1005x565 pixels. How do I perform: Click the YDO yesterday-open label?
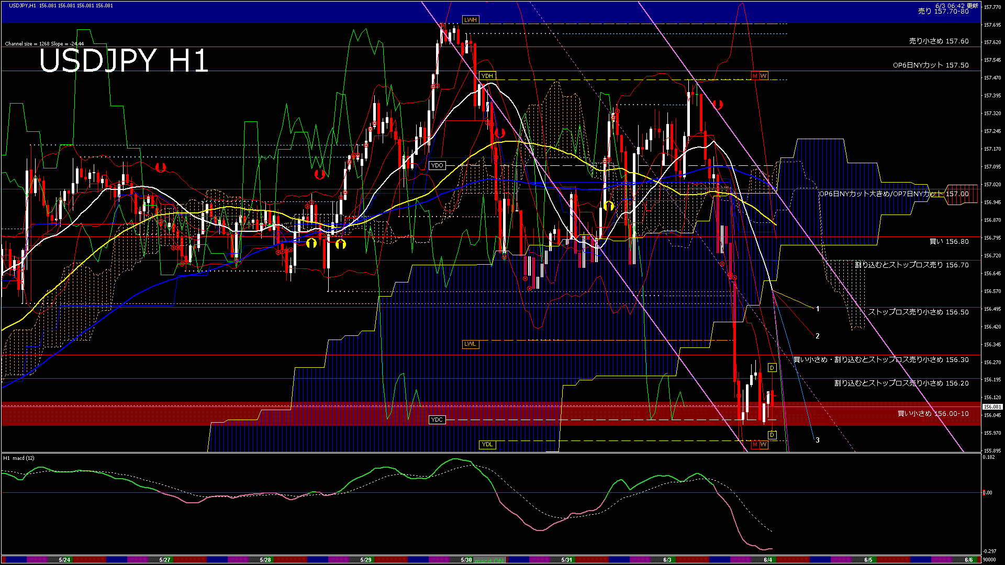tap(437, 165)
